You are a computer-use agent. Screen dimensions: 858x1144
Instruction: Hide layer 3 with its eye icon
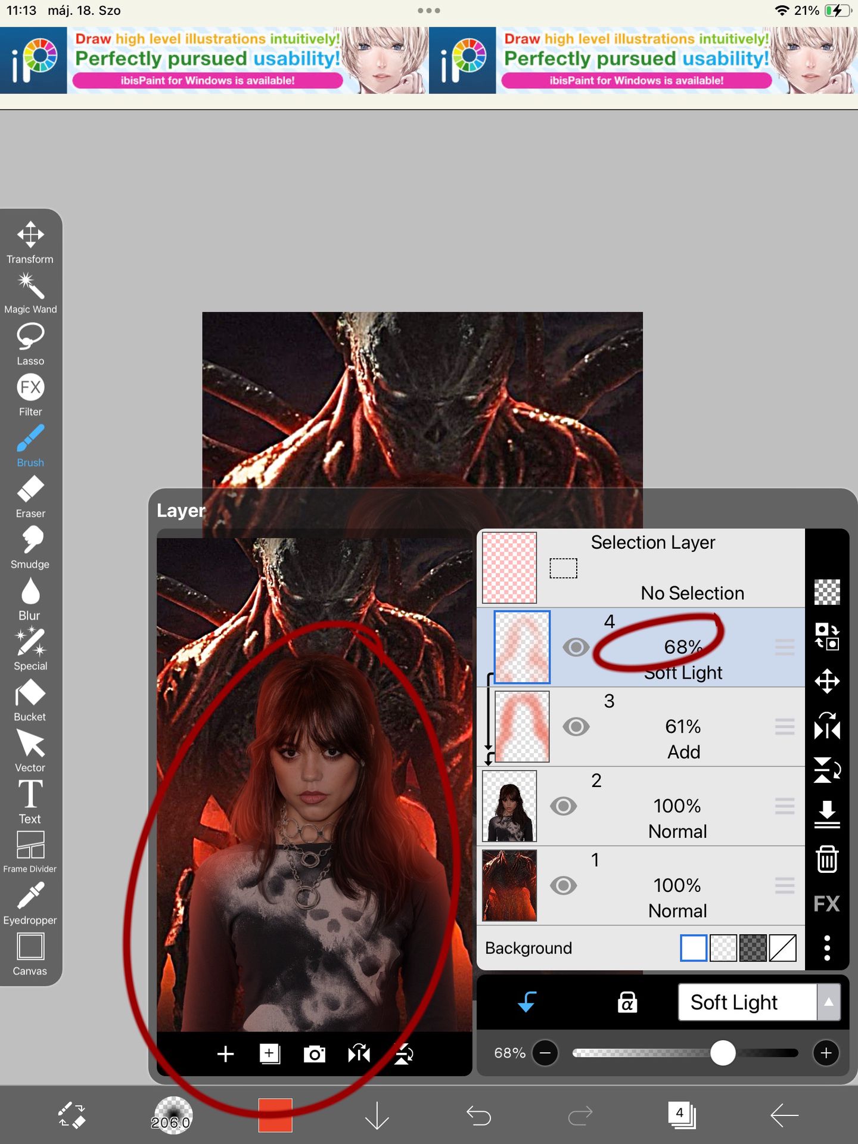tap(576, 726)
